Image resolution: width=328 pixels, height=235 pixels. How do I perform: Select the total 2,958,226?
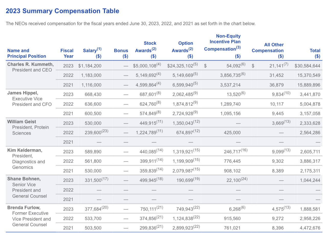(x=310, y=218)
